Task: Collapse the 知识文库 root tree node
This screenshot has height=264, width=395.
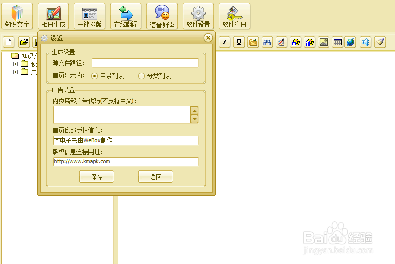Action: pyautogui.click(x=6, y=56)
